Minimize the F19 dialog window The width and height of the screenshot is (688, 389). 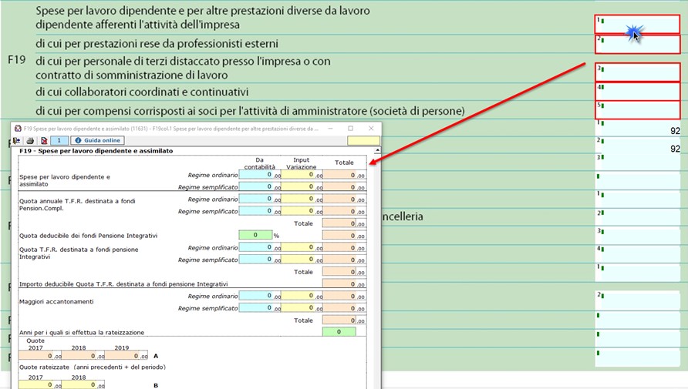click(330, 129)
